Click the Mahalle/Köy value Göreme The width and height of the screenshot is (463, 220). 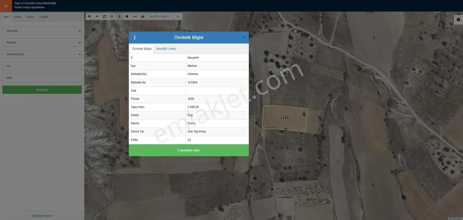(x=193, y=74)
